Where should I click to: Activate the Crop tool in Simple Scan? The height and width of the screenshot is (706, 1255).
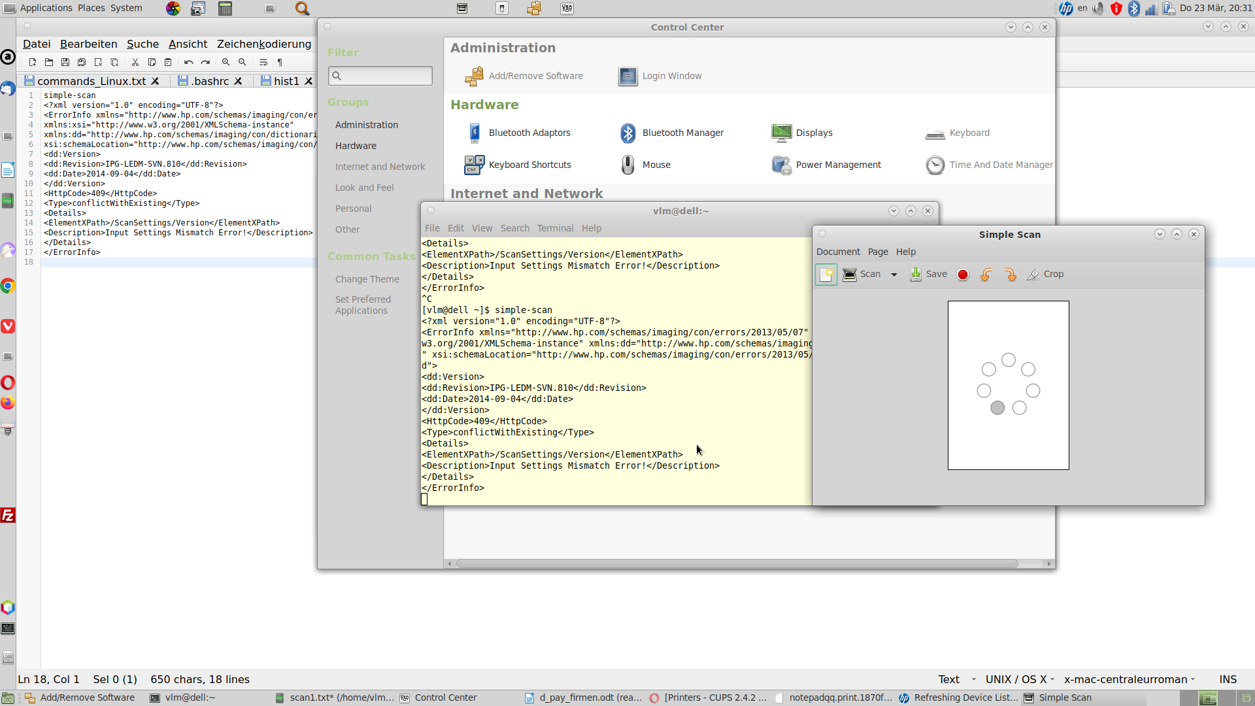point(1045,275)
